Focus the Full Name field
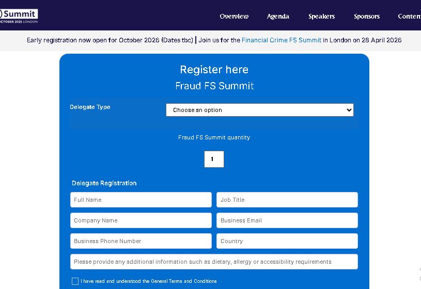 tap(141, 200)
